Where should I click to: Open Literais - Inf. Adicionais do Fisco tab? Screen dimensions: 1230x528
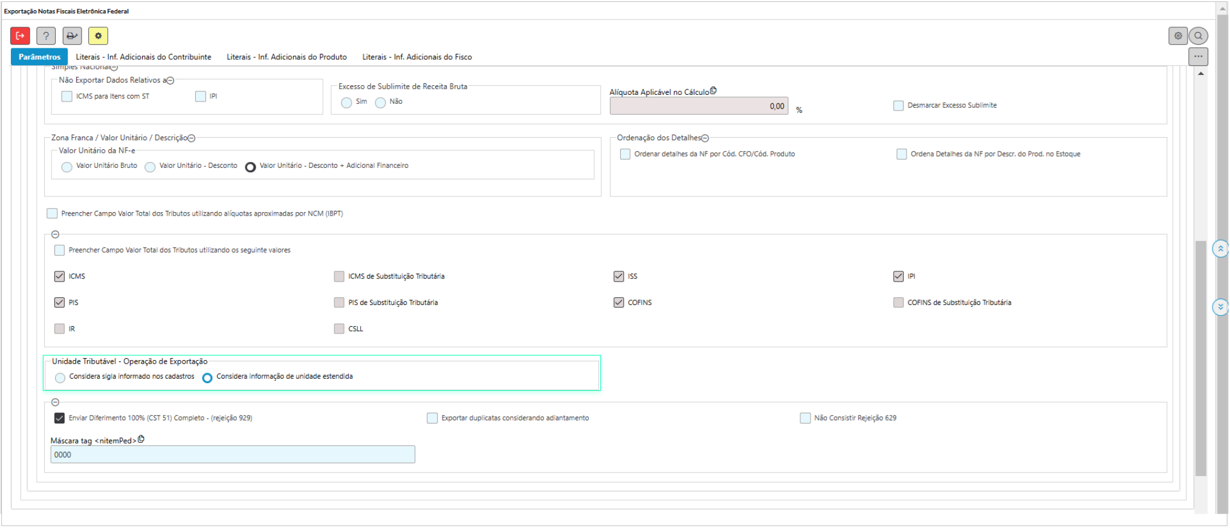pyautogui.click(x=417, y=57)
